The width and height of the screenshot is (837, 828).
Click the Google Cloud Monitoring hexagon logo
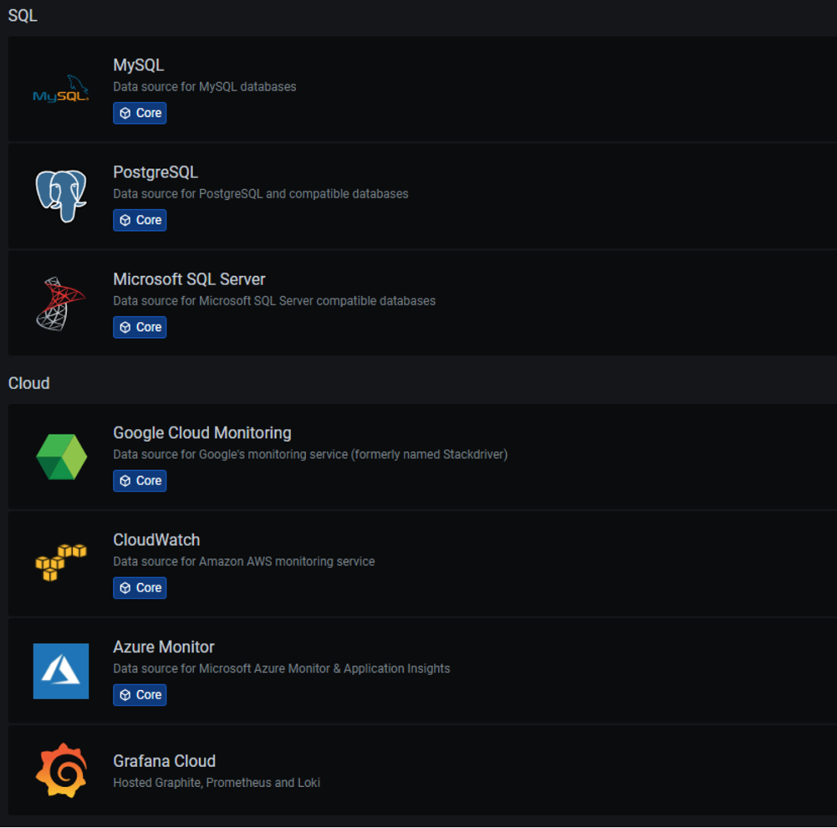[x=61, y=457]
